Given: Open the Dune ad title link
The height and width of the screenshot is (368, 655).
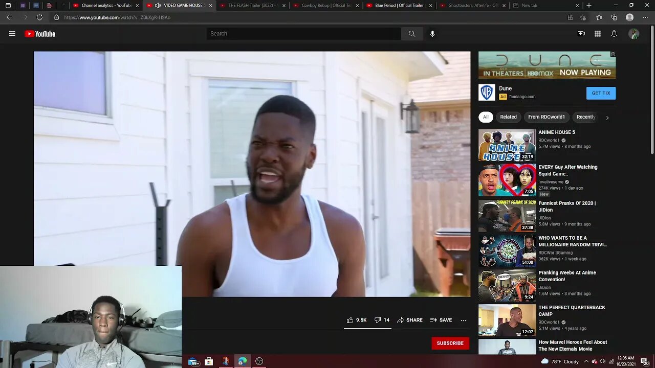Looking at the screenshot, I should (505, 88).
